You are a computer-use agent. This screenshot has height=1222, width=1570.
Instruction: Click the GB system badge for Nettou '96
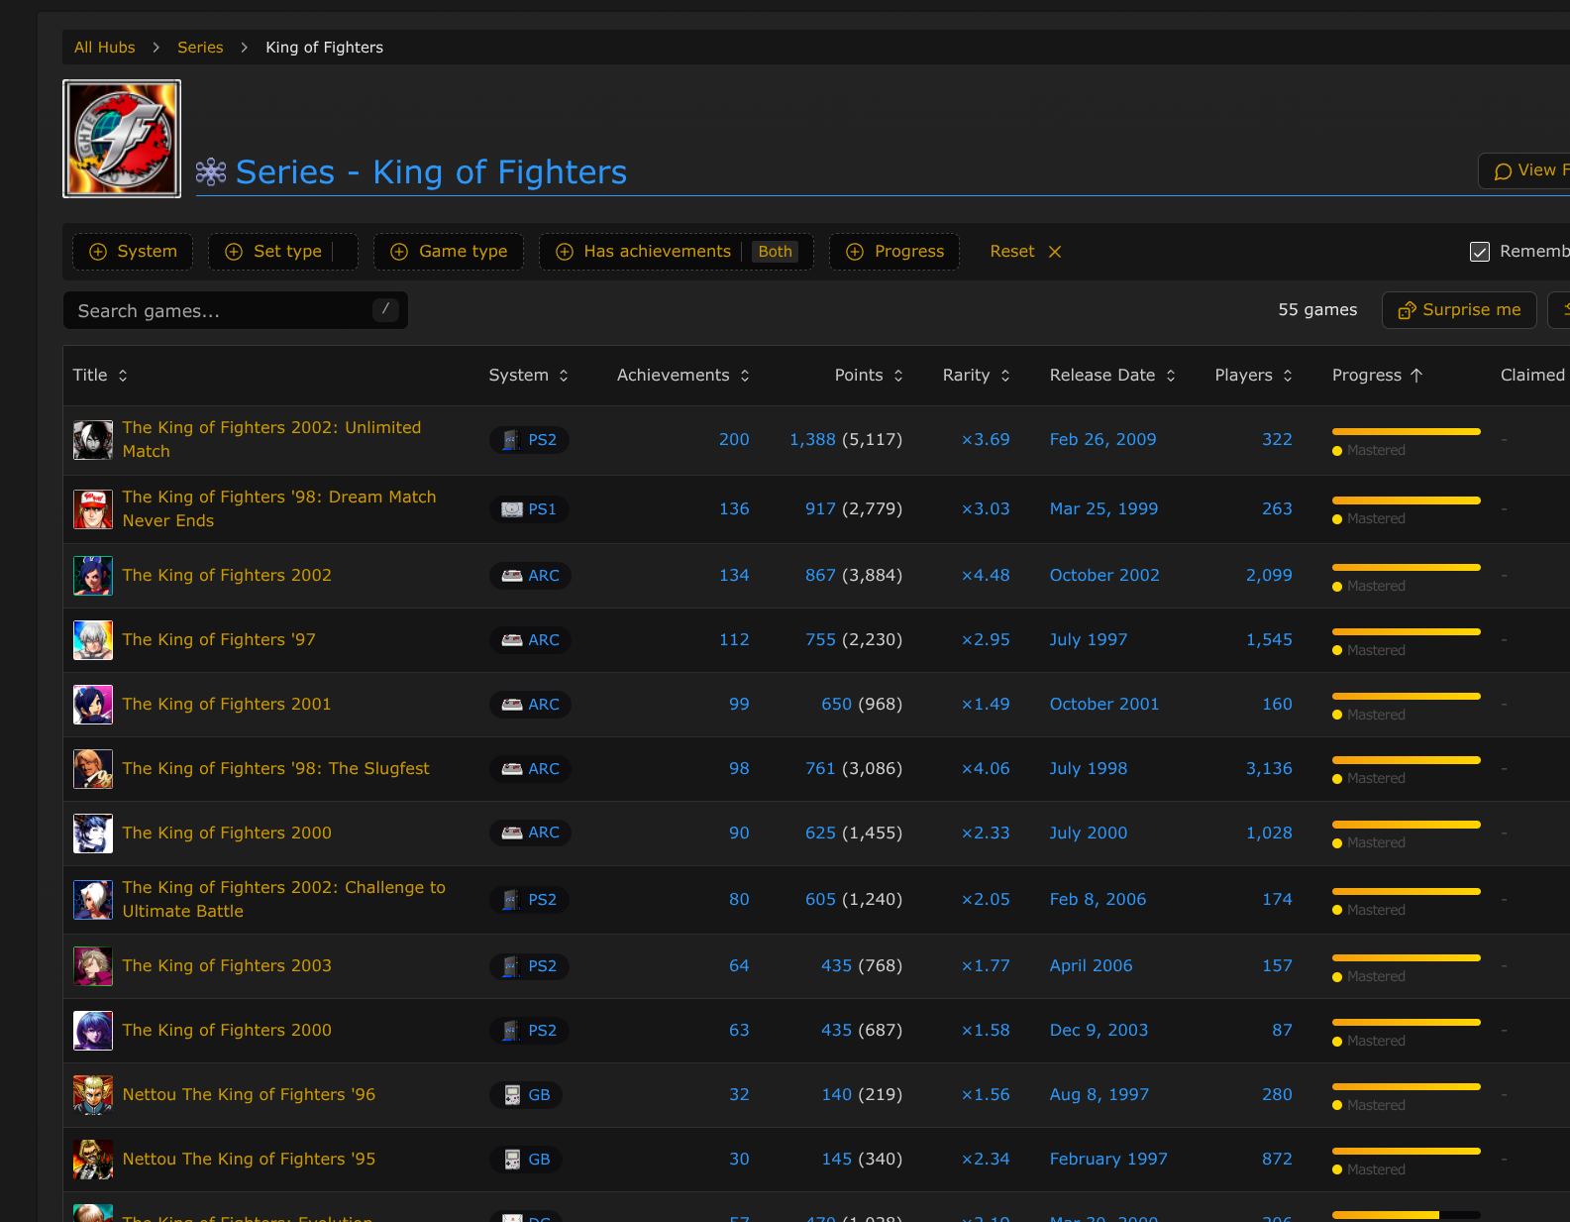(x=526, y=1095)
